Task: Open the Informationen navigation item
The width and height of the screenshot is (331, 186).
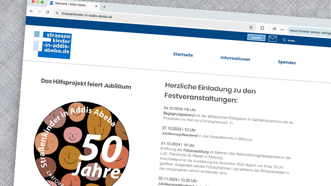Action: (x=235, y=58)
